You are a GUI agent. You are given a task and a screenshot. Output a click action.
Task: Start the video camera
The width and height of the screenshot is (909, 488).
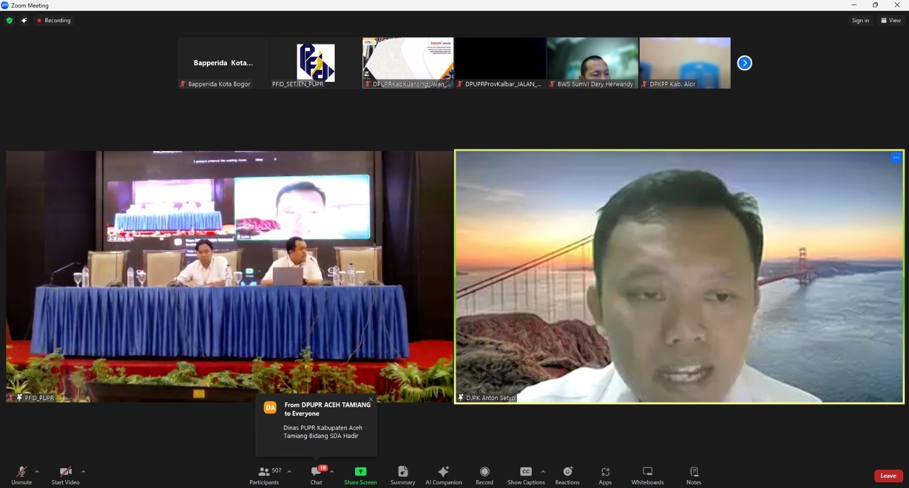(x=65, y=475)
